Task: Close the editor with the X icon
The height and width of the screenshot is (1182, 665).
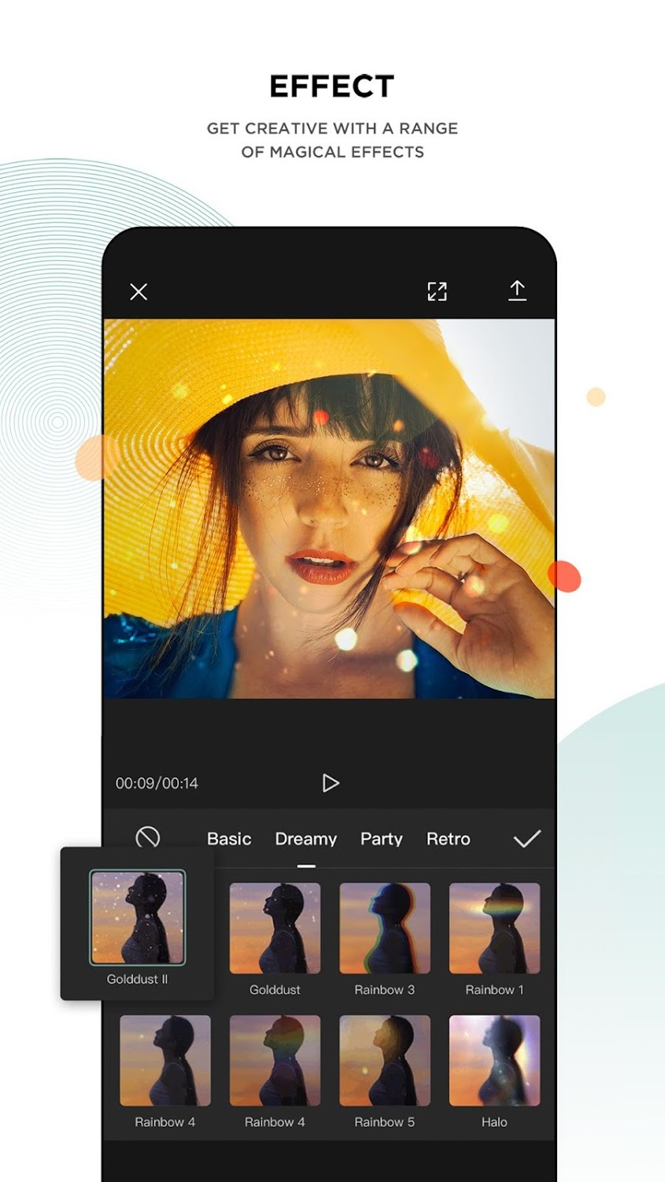Action: [139, 292]
